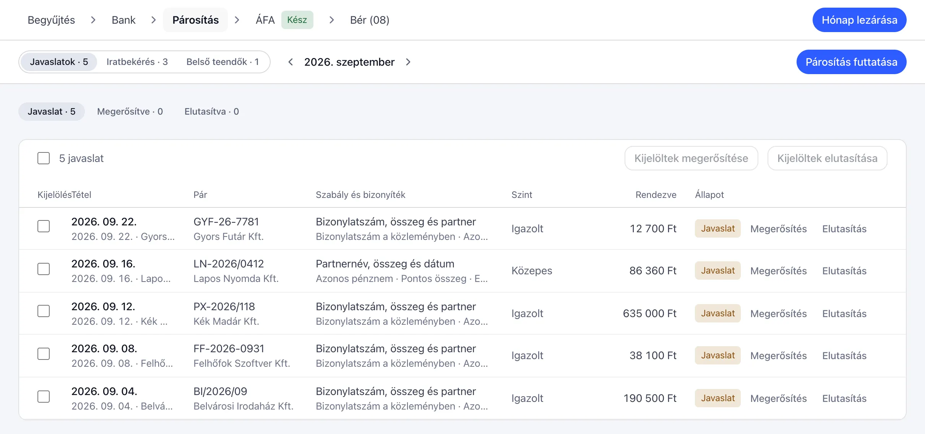Click the 2026. szeptember month label
This screenshot has width=925, height=434.
tap(349, 62)
